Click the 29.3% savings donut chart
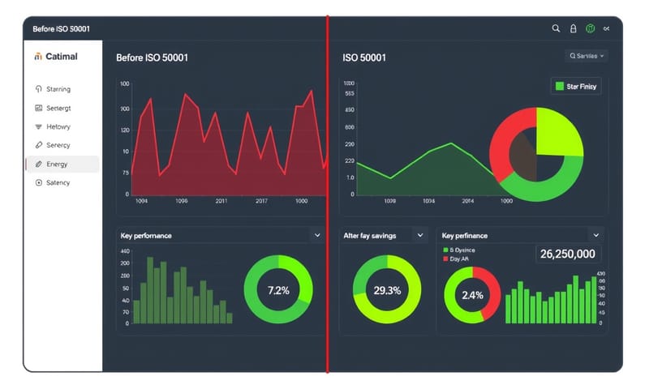649x389 pixels. (387, 290)
